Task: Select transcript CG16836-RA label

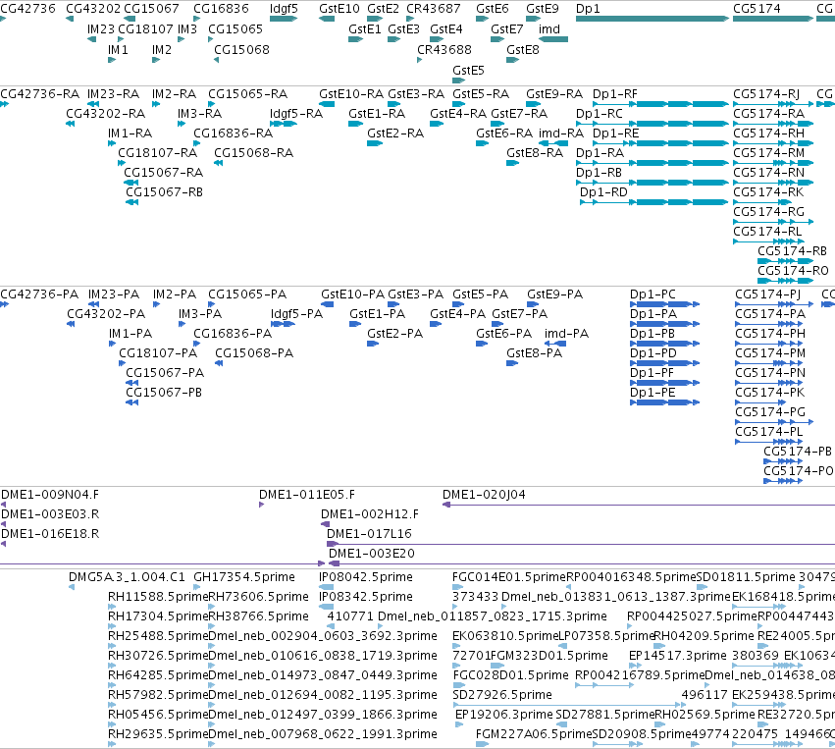Action: [234, 134]
